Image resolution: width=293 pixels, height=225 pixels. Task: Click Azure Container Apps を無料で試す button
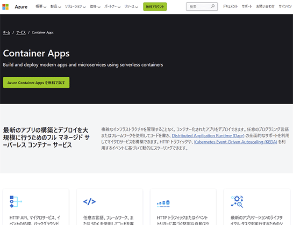point(36,83)
